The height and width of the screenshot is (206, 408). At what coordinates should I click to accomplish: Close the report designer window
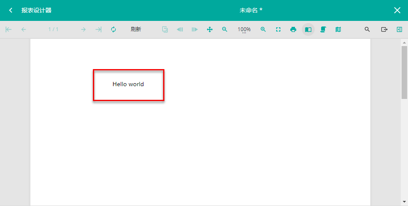(x=397, y=10)
